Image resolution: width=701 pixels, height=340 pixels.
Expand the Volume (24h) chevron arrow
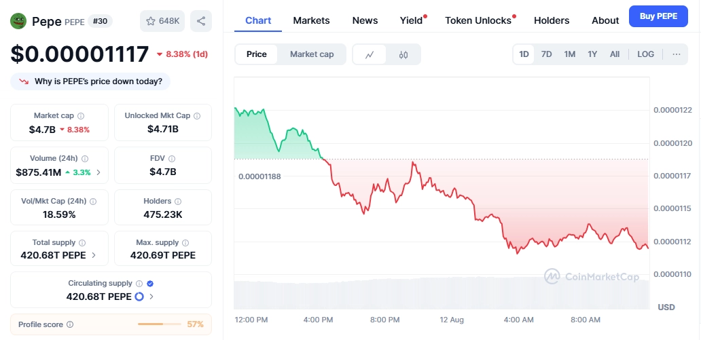pos(98,172)
